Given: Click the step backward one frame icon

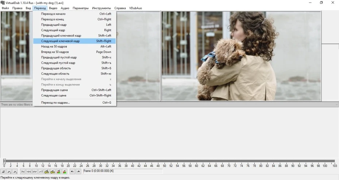Looking at the screenshot, I should 28,171.
